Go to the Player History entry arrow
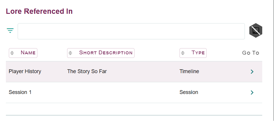 pos(252,72)
